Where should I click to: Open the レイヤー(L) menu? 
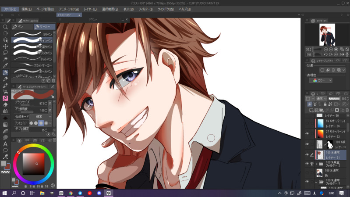(90, 9)
